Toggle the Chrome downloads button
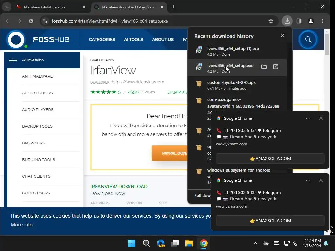The width and height of the screenshot is (335, 251). click(287, 21)
